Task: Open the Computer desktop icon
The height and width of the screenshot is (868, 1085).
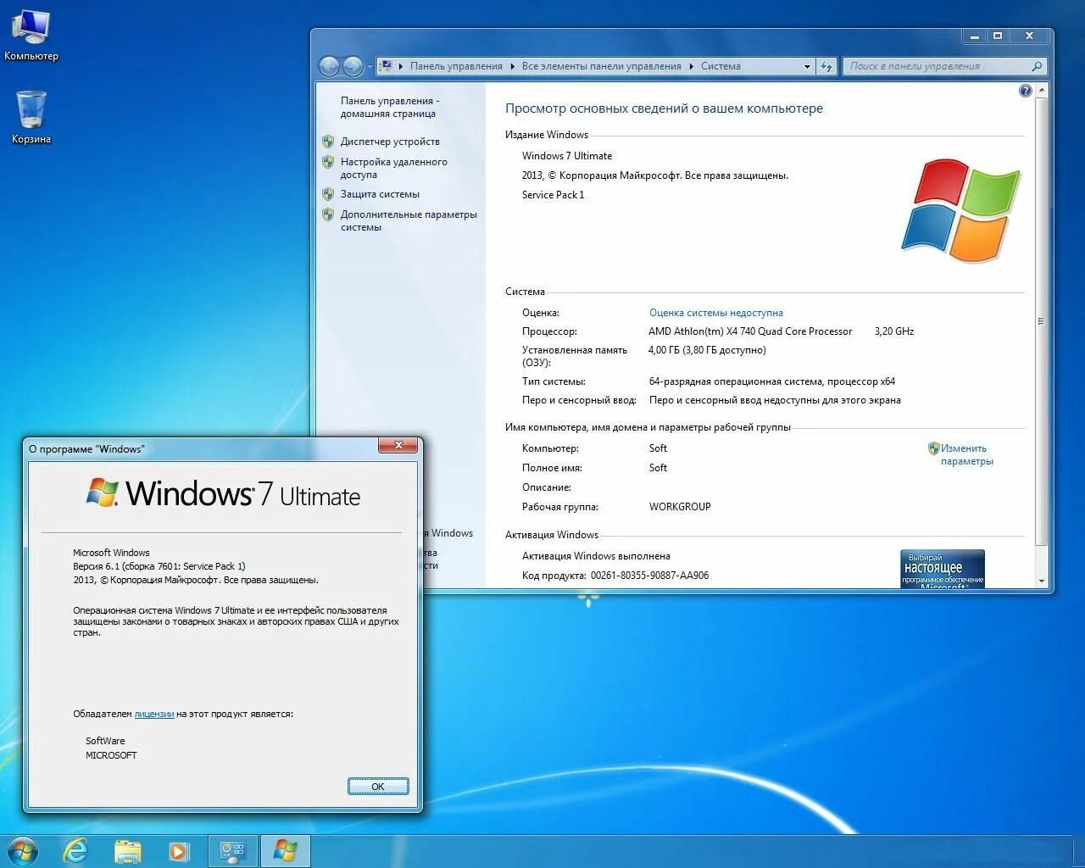Action: click(31, 35)
